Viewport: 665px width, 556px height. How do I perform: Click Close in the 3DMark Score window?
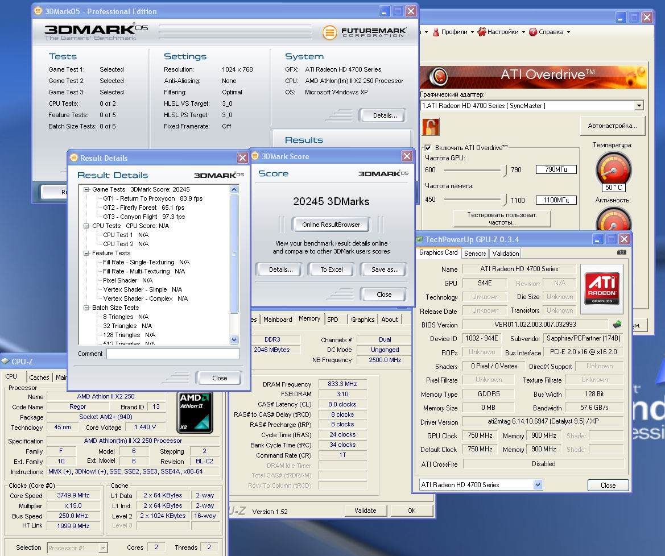click(384, 294)
